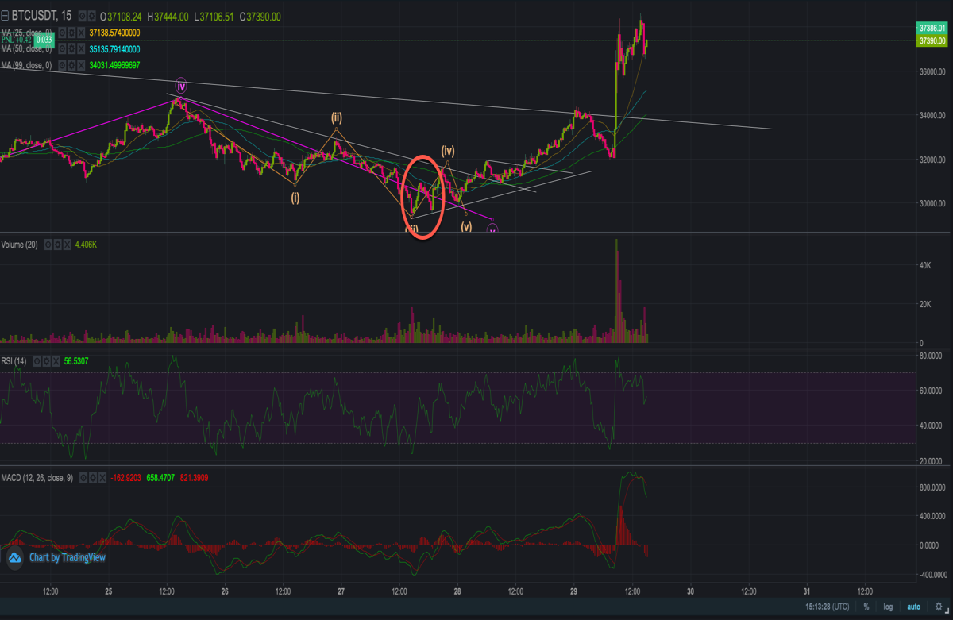Viewport: 953px width, 620px height.
Task: Remove the MA 50 indicator
Action: tap(81, 48)
